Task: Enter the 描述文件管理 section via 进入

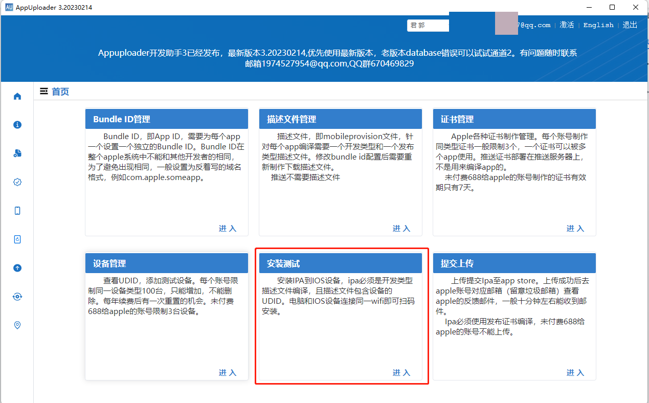Action: tap(401, 229)
